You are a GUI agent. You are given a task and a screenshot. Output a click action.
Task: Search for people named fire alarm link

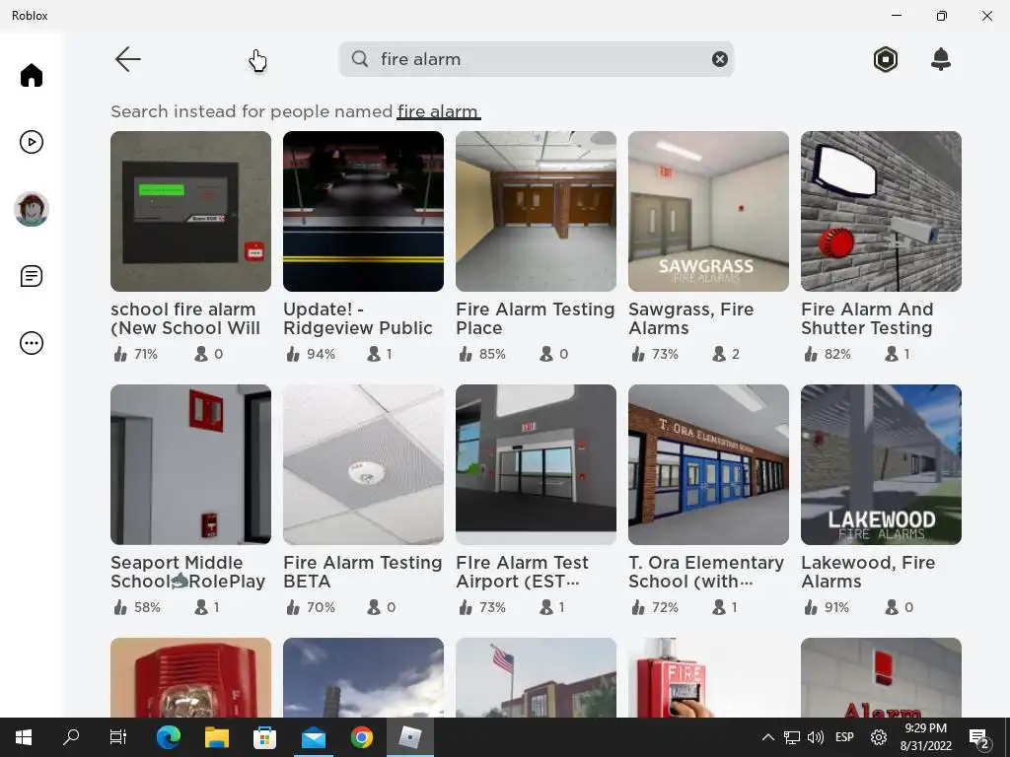439,111
